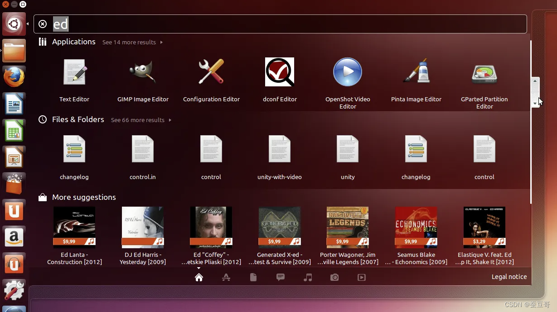
Task: Click the Dash scrollbar down arrow
Action: coord(535,104)
